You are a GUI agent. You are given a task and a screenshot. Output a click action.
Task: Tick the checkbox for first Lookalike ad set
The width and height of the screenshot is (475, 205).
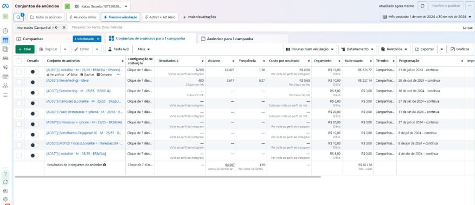[19, 72]
